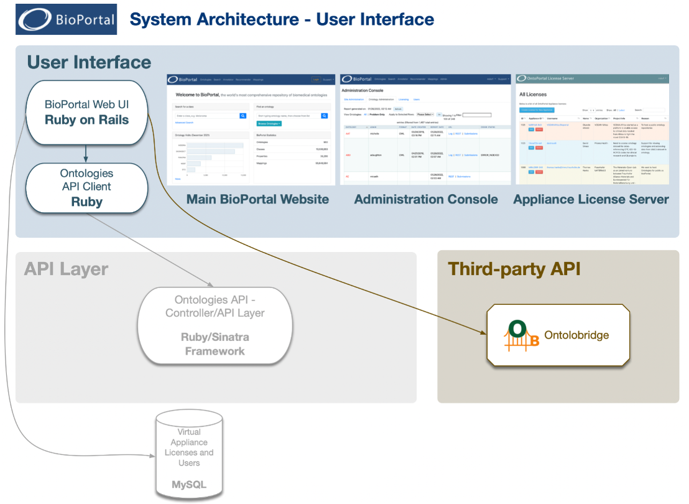Select the BioPortal Web UI Ruby on Rails box
689x504 pixels.
coord(86,112)
